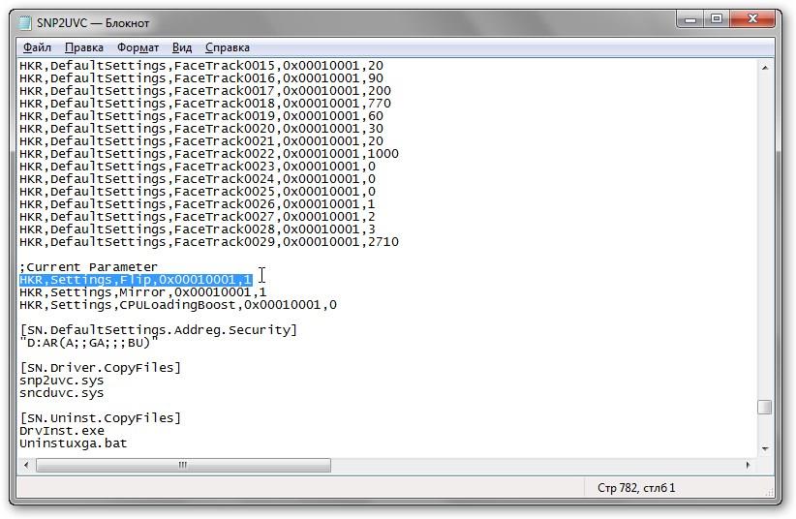Place cursor on the HKR,Settings,Mirror line
796x519 pixels.
142,292
